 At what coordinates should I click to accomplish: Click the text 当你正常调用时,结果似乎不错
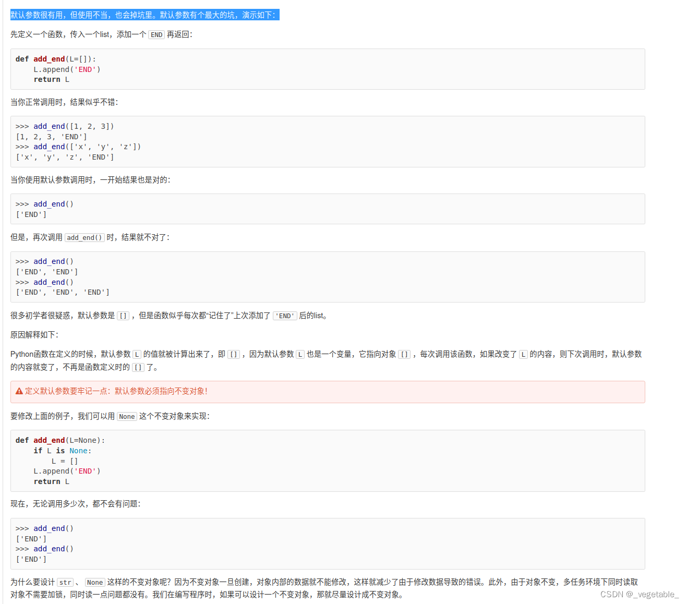[64, 102]
